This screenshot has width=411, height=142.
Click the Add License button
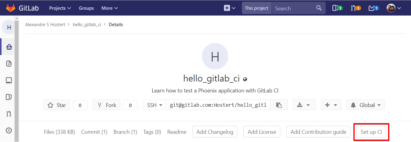(262, 132)
